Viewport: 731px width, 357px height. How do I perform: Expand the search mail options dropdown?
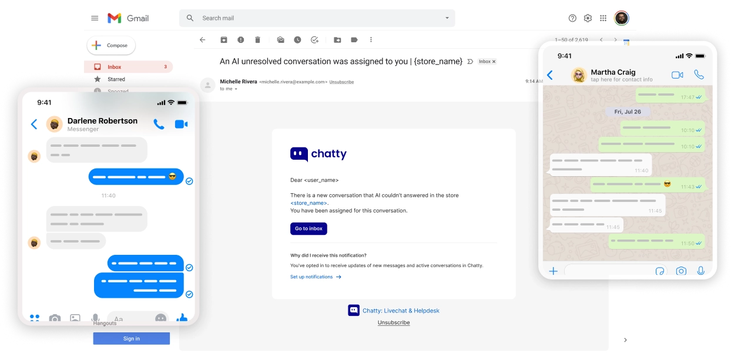(446, 18)
